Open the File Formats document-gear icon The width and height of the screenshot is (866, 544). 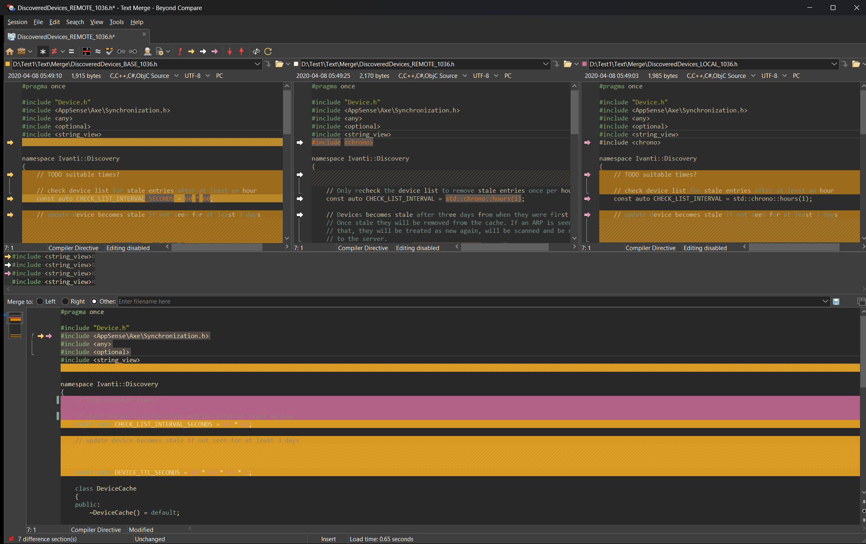click(159, 51)
